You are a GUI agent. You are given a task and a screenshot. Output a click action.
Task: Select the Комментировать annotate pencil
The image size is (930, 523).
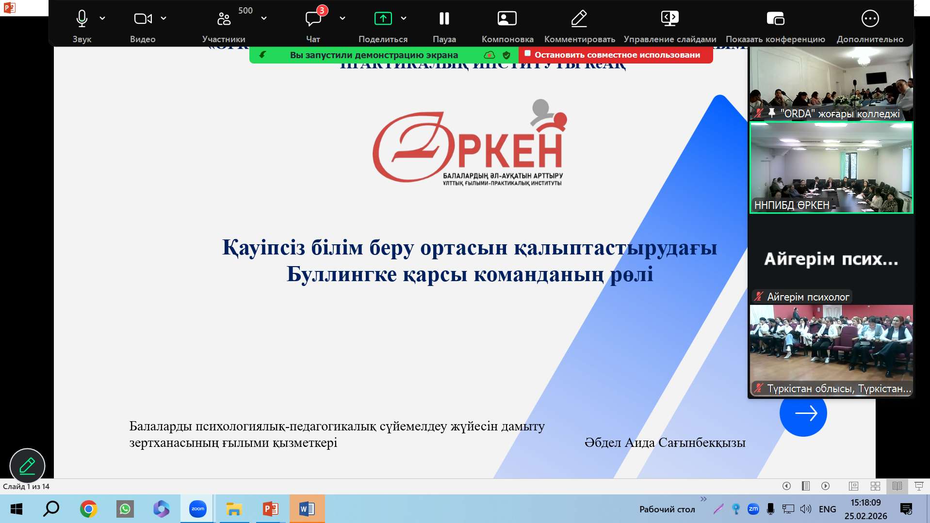click(x=579, y=18)
